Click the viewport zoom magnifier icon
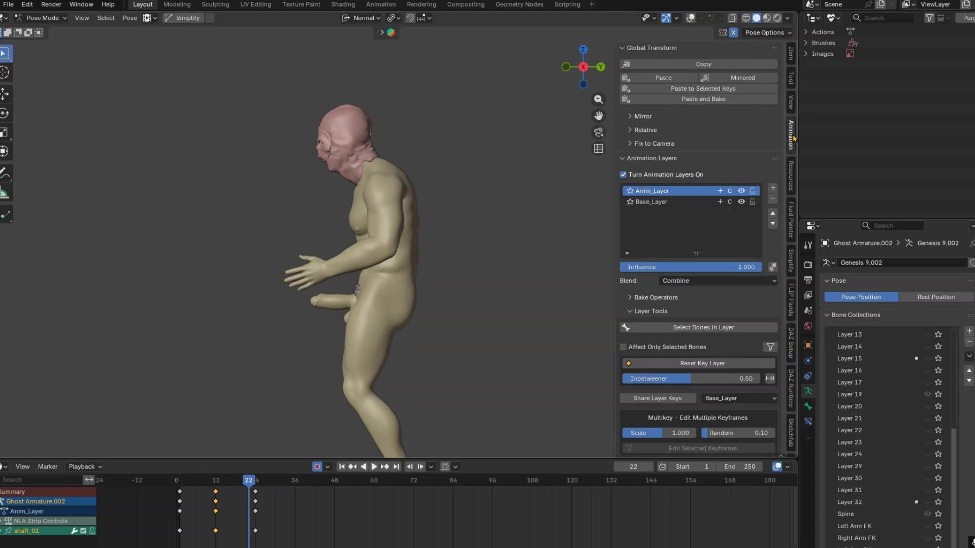This screenshot has height=548, width=975. [x=599, y=99]
